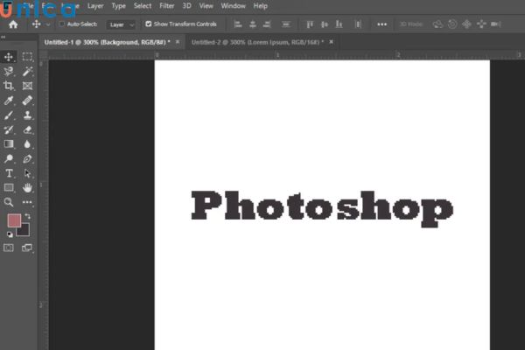Viewport: 525px width, 350px height.
Task: Choose the Eyedropper tool
Action: [x=9, y=101]
